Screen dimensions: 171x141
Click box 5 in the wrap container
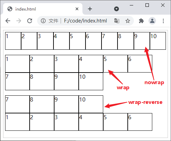[x=115, y=64]
